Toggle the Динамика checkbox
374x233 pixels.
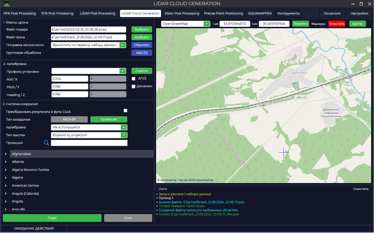click(134, 86)
